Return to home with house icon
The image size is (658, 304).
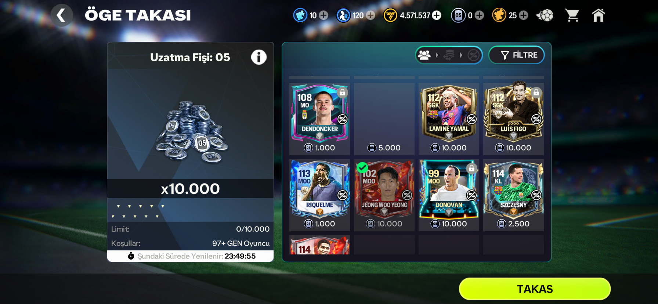tap(599, 15)
